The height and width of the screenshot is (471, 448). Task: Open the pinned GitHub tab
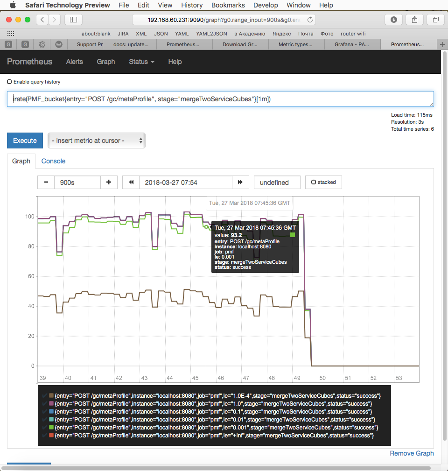click(x=59, y=44)
